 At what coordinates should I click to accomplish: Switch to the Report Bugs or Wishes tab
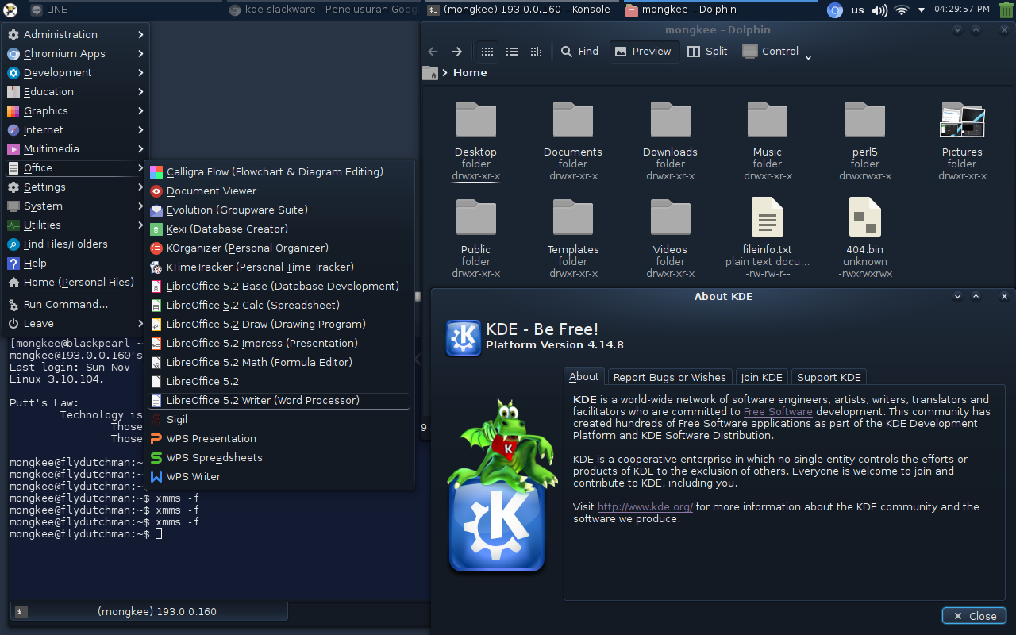point(669,377)
